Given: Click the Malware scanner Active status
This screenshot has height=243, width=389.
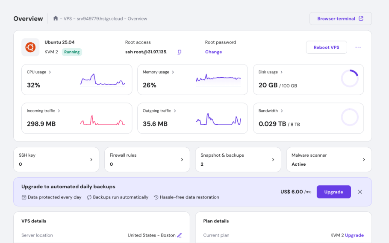Looking at the screenshot, I should pos(298,164).
